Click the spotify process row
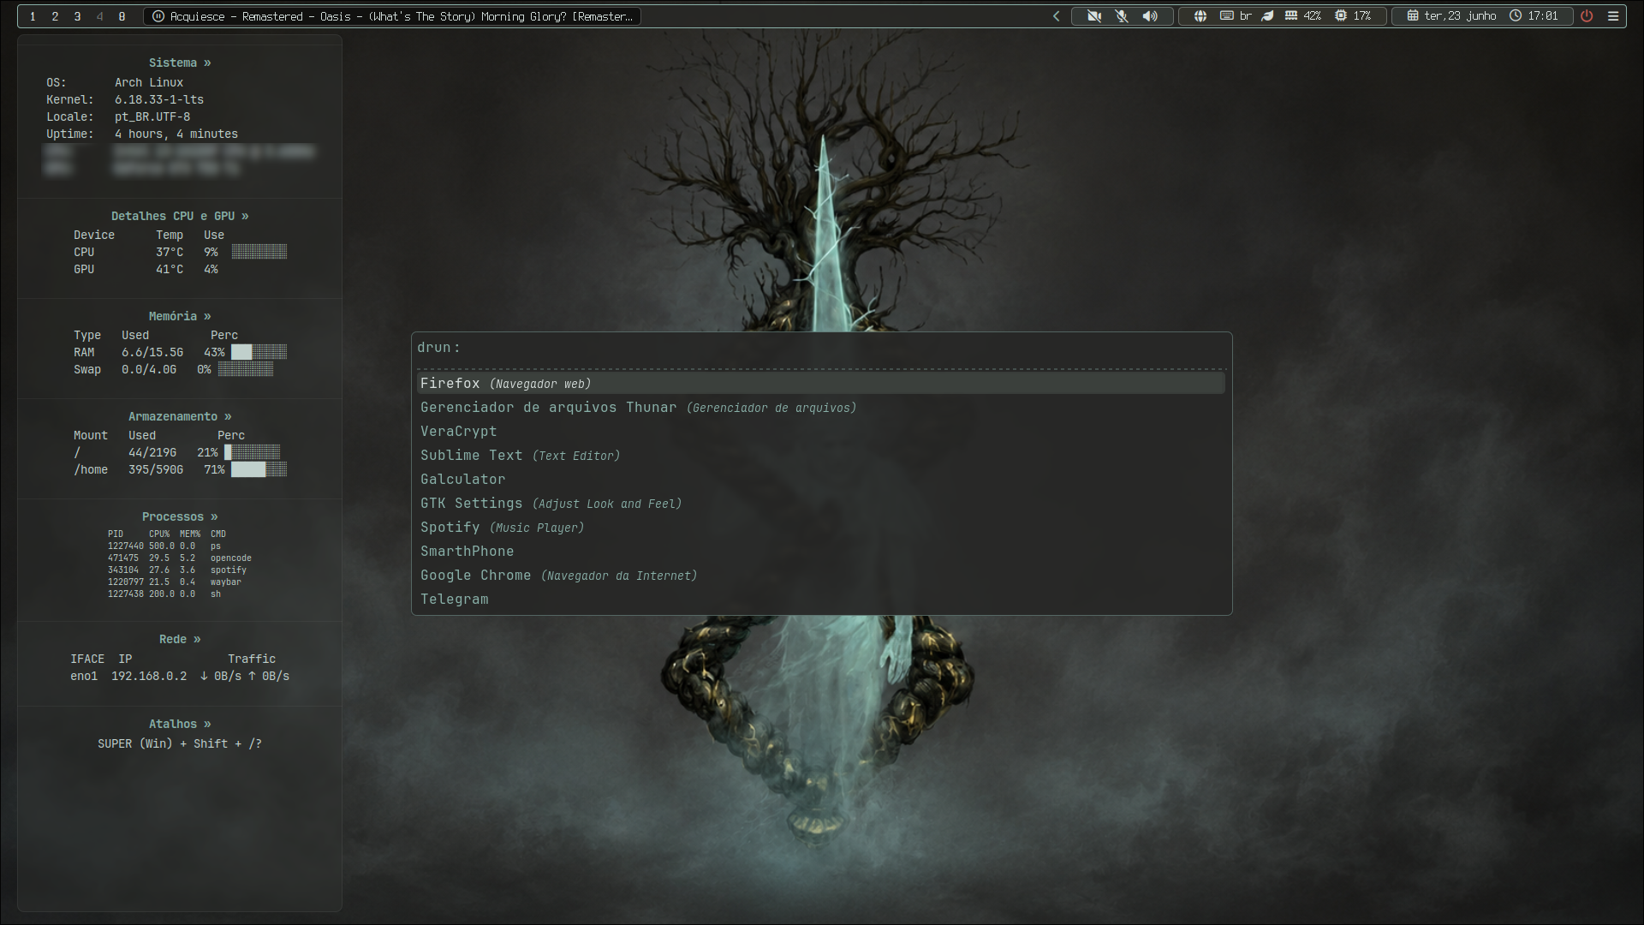This screenshot has height=925, width=1644. 177,570
